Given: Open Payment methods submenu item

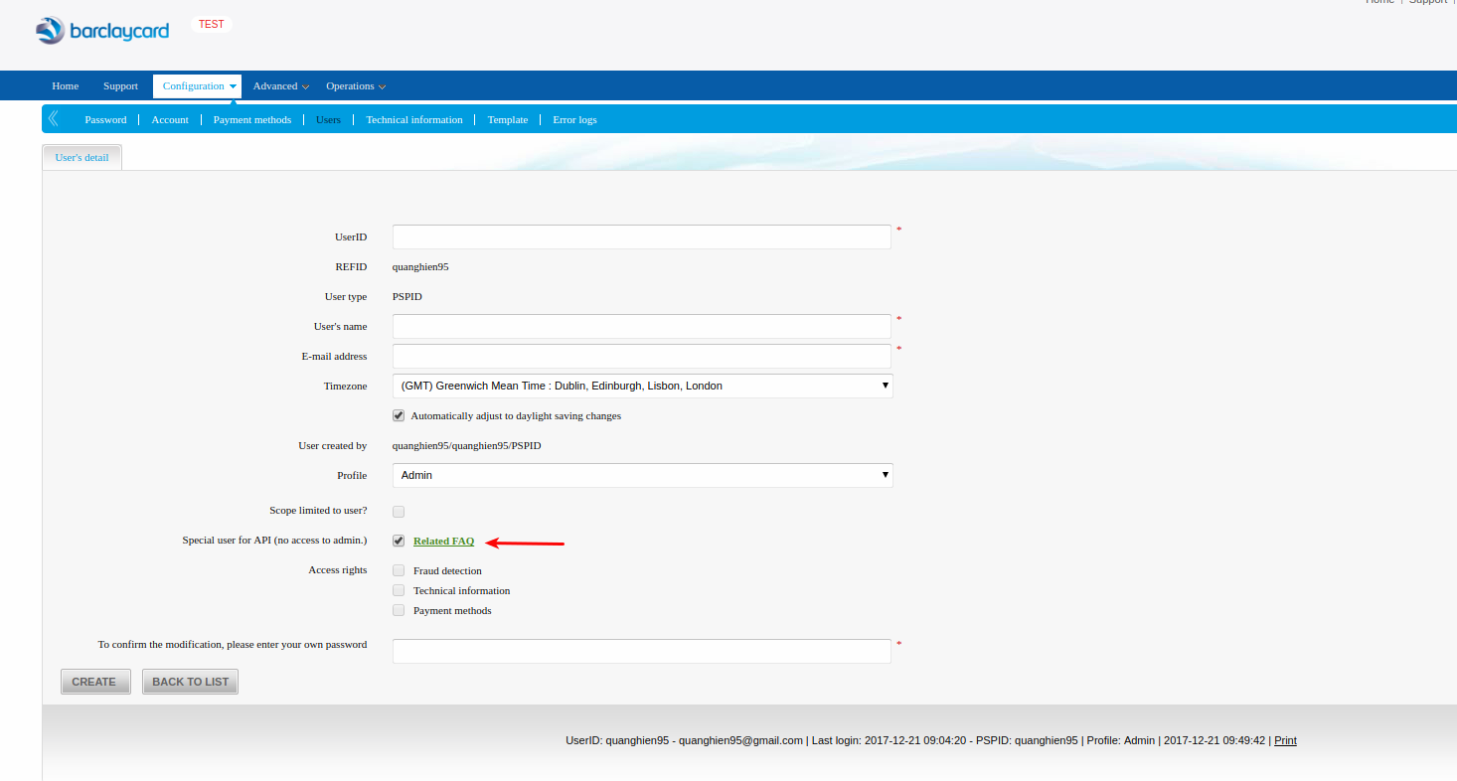Looking at the screenshot, I should [252, 119].
